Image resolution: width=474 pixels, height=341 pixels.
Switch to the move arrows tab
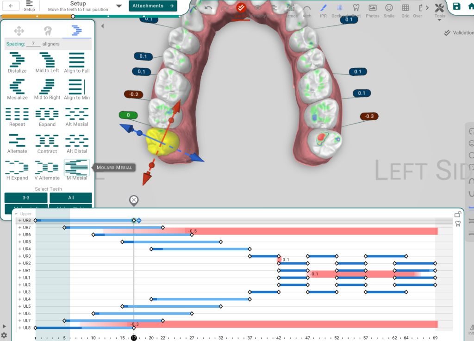point(19,31)
